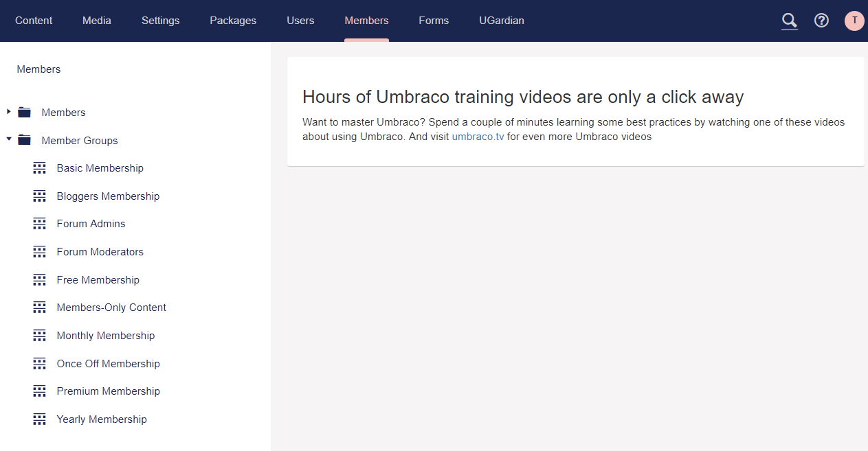Screen dimensions: 868x451
Task: Open the Forms section
Action: point(434,21)
